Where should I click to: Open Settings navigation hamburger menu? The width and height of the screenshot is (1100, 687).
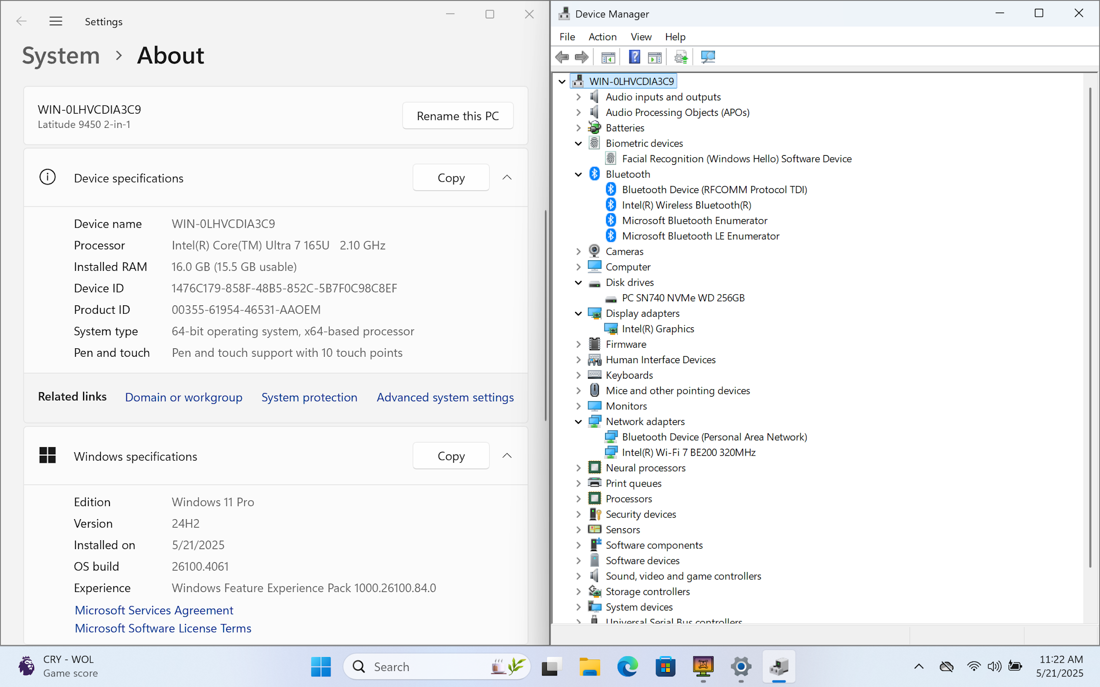click(55, 21)
